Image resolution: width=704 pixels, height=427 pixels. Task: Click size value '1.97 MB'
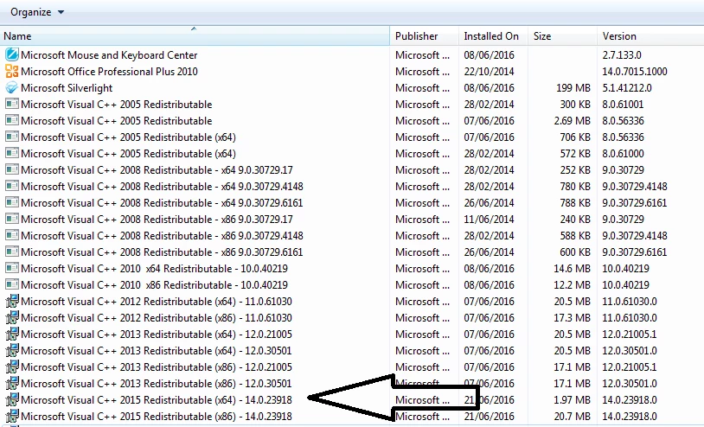coord(572,399)
